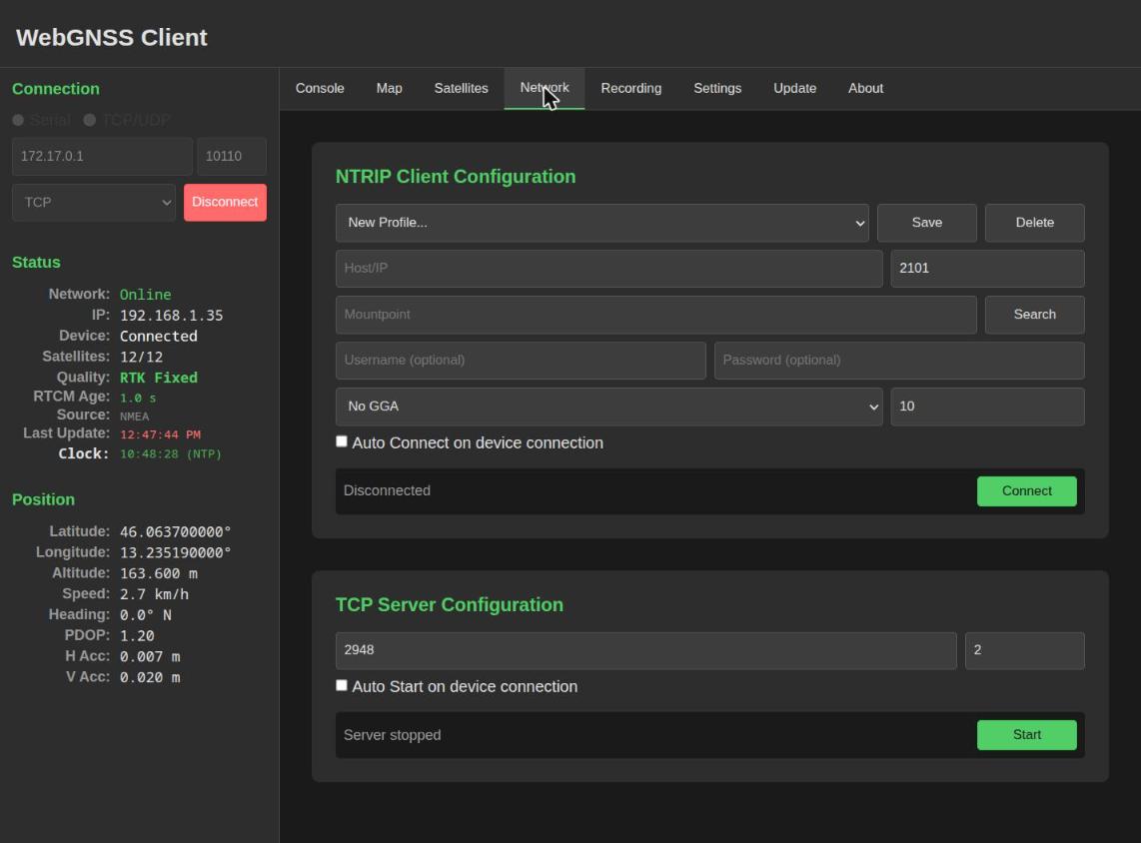Select the TCP/UDP connection radio button
The width and height of the screenshot is (1141, 843).
[x=90, y=120]
